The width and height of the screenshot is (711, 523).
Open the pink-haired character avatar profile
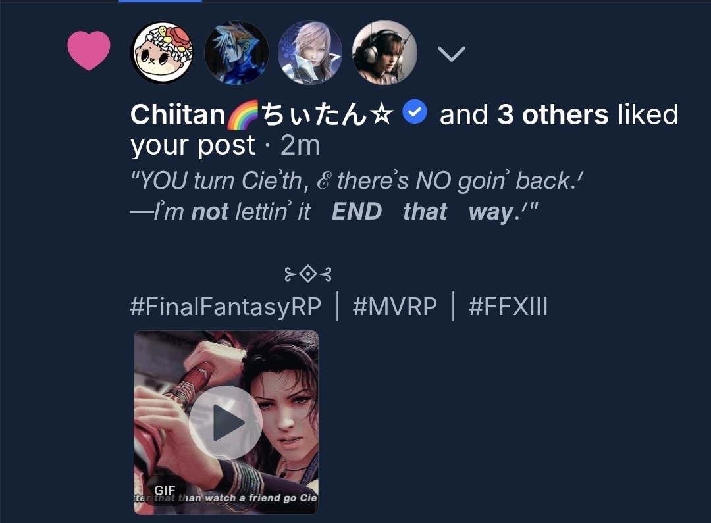pyautogui.click(x=310, y=53)
